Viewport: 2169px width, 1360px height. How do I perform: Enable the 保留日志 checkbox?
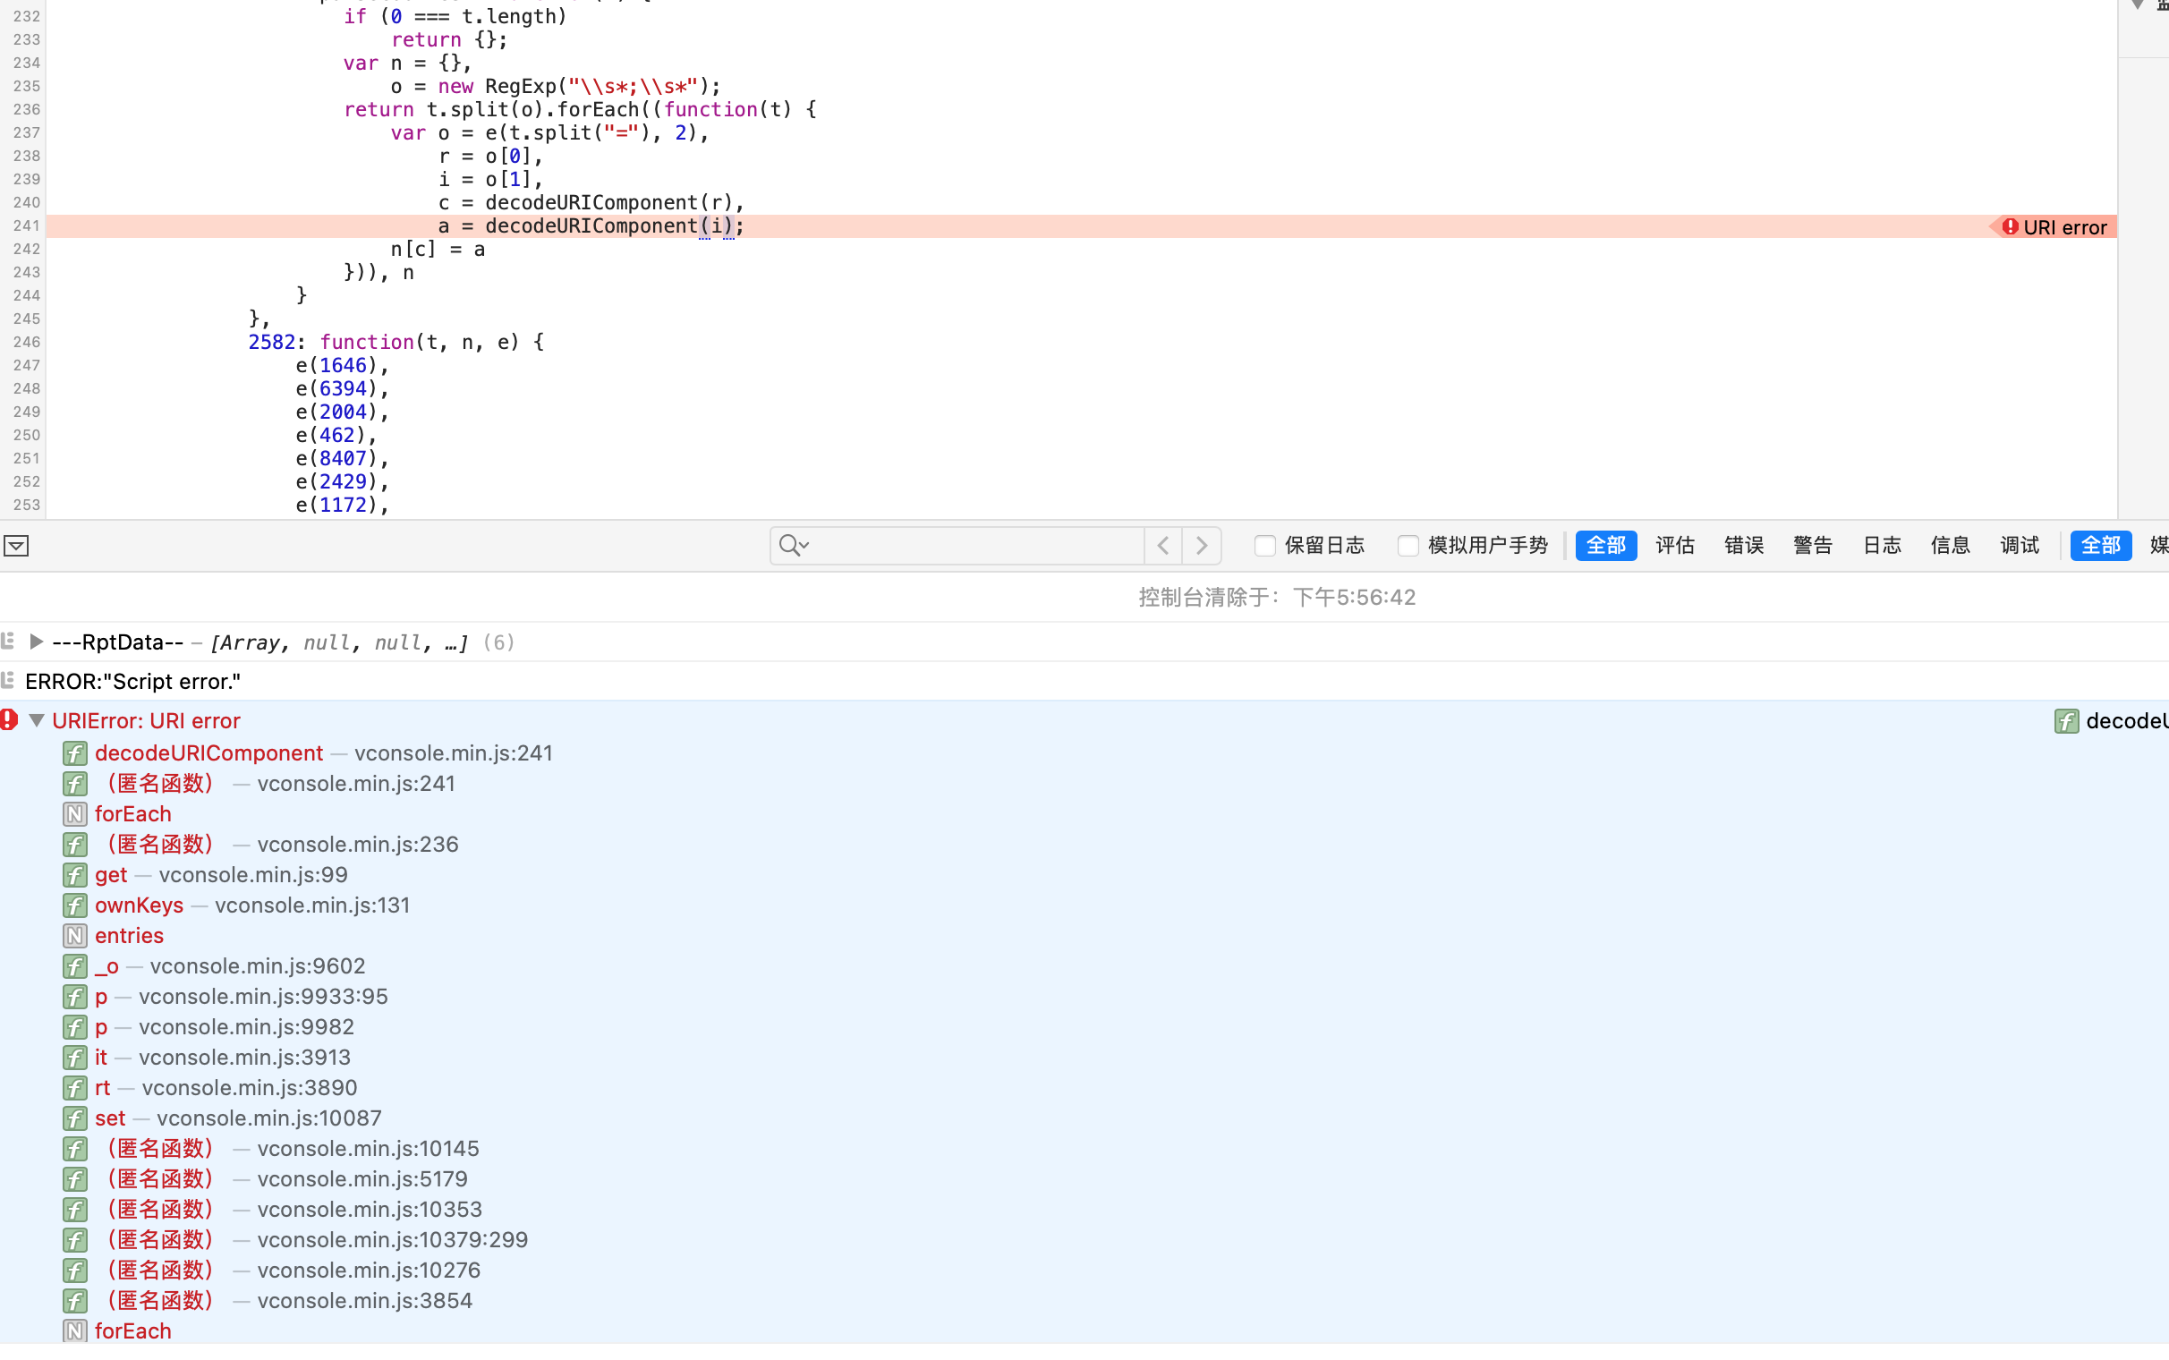(1264, 545)
